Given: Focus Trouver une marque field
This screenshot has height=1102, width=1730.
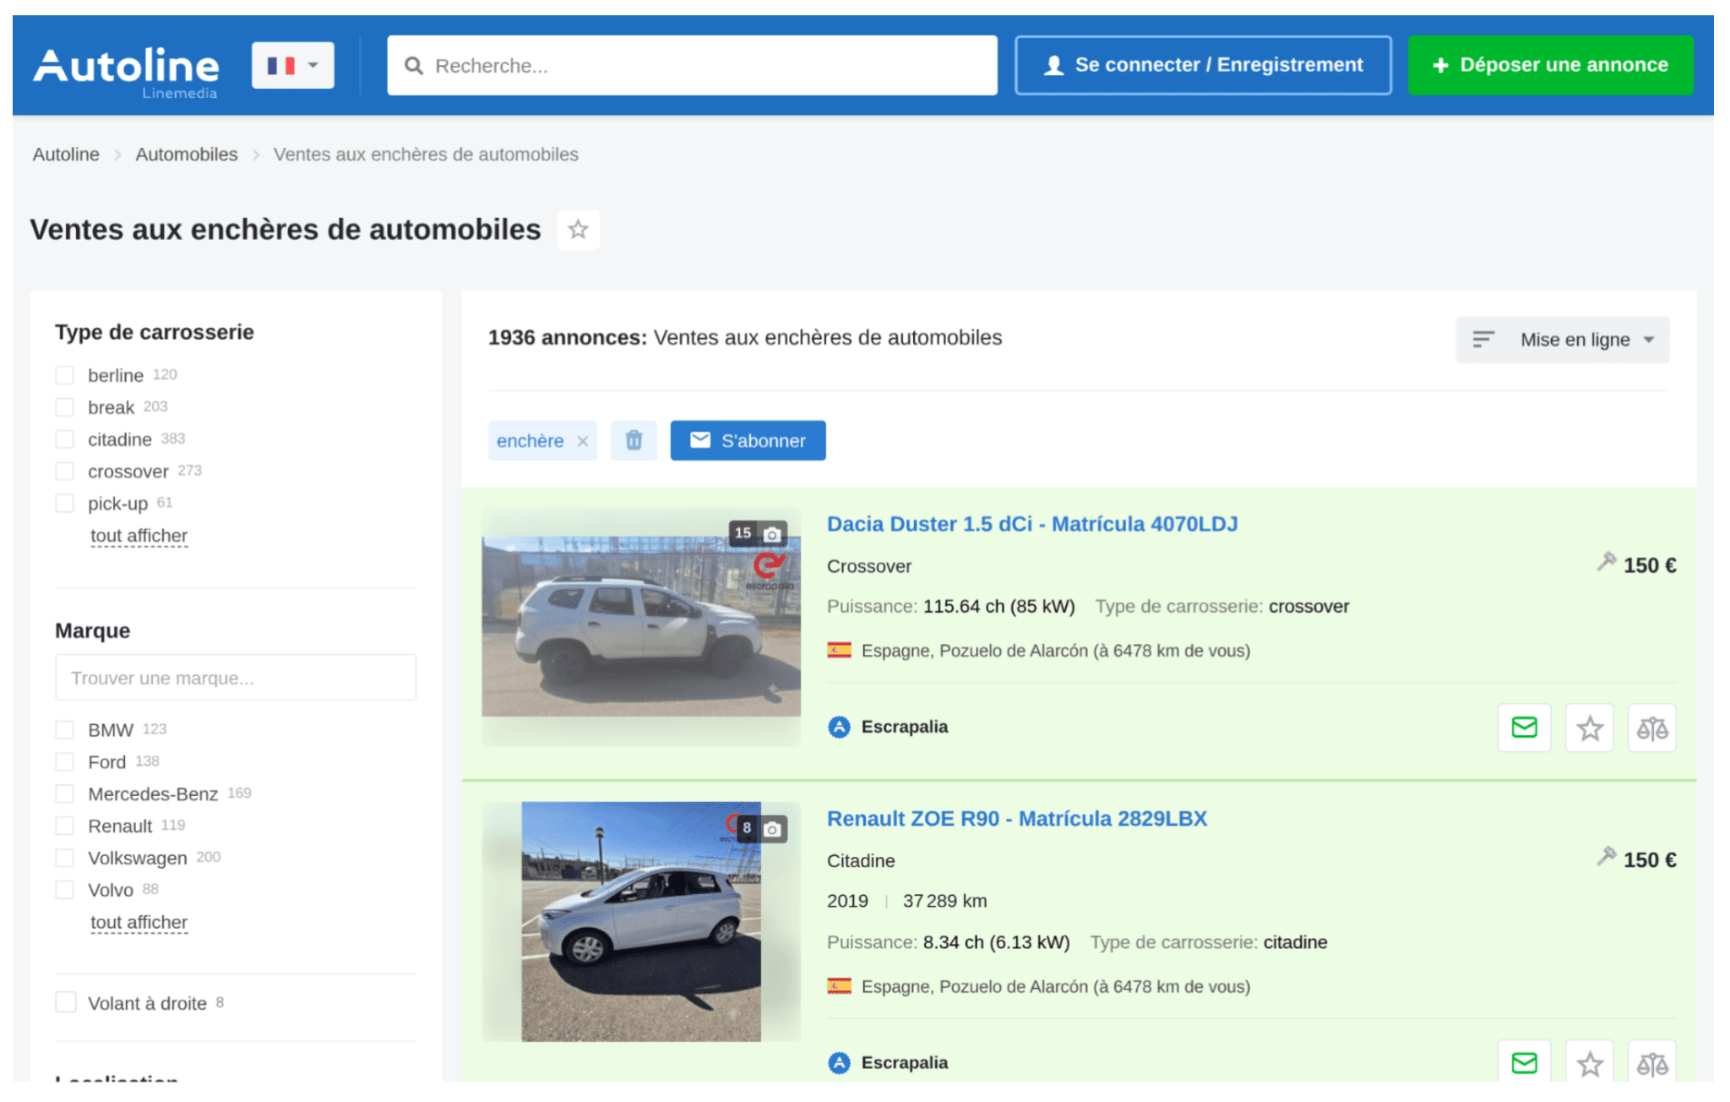Looking at the screenshot, I should coord(236,678).
